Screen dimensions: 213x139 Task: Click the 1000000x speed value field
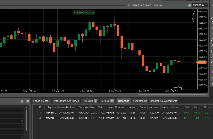tap(198, 5)
